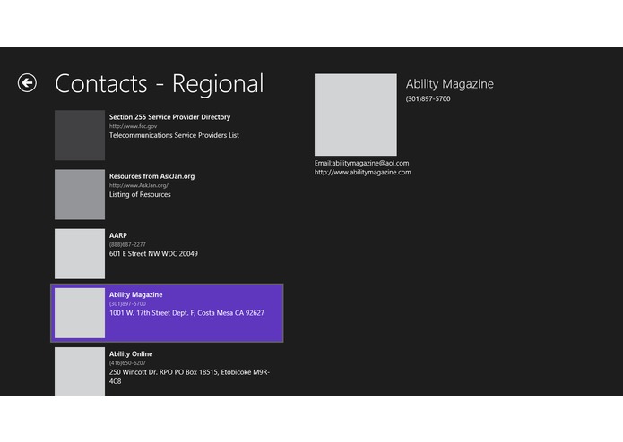The image size is (623, 442).
Task: Click the "Contacts - Regional" page title
Action: pyautogui.click(x=160, y=83)
